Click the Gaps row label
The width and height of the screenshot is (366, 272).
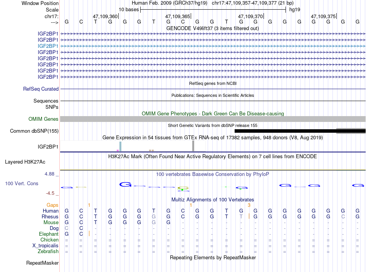pyautogui.click(x=52, y=205)
